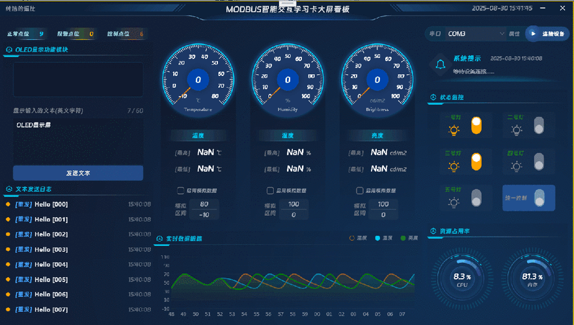This screenshot has height=325, width=574.
Task: Click the icon before OLED显示功能模块 heading
Action: pyautogui.click(x=9, y=49)
